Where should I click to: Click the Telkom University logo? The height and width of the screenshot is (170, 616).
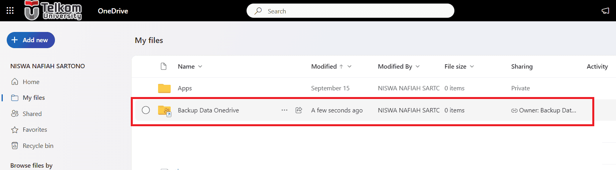(53, 10)
